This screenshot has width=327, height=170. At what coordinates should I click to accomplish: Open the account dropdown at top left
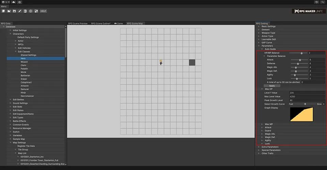click(x=5, y=2)
